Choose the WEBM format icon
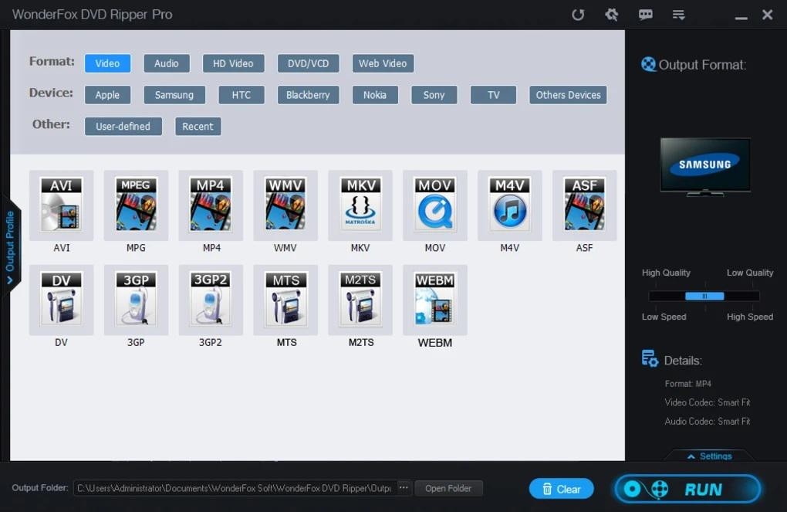Image resolution: width=787 pixels, height=512 pixels. click(x=435, y=300)
